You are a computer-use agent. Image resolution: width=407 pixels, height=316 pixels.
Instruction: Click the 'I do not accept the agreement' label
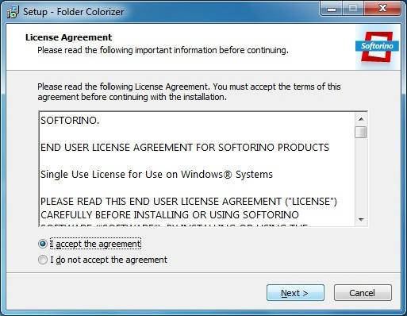109,260
